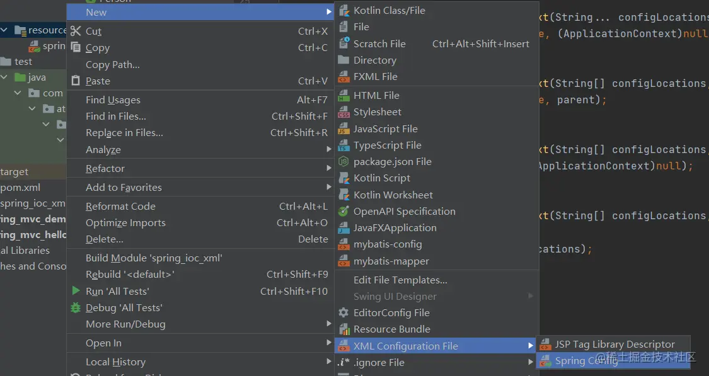Select the target folder in project tree
Image resolution: width=709 pixels, height=376 pixels.
(14, 172)
